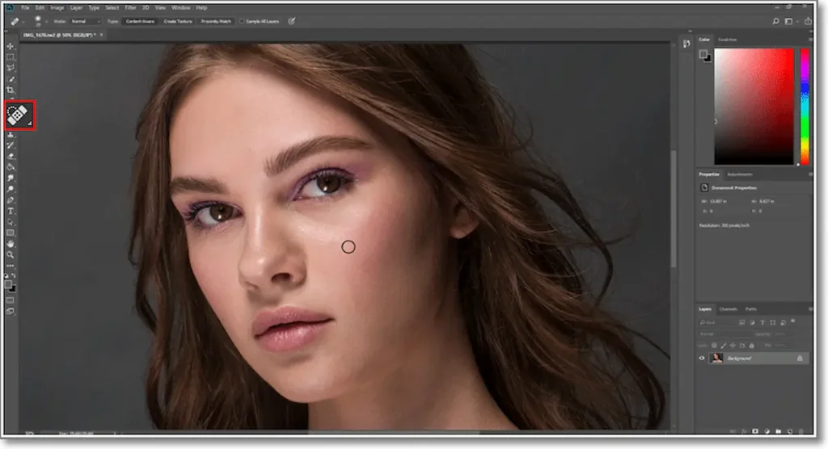This screenshot has width=828, height=449.
Task: Close the IMG document tab
Action: 101,35
